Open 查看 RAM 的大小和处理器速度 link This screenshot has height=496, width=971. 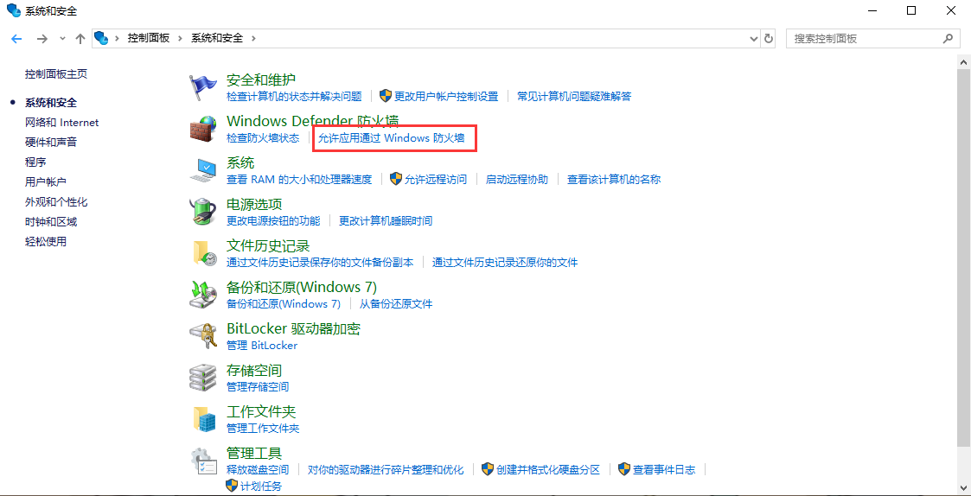(299, 180)
